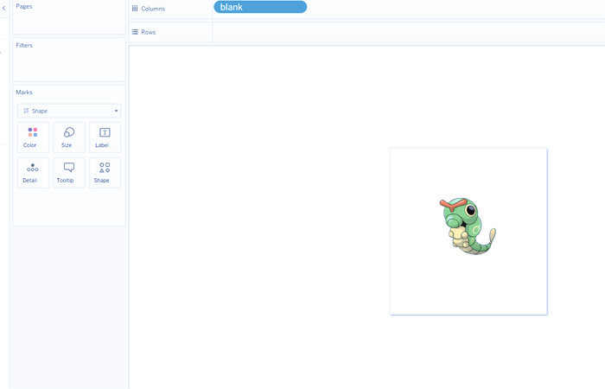Click the Columns shelf label
This screenshot has width=605, height=389.
pyautogui.click(x=153, y=9)
